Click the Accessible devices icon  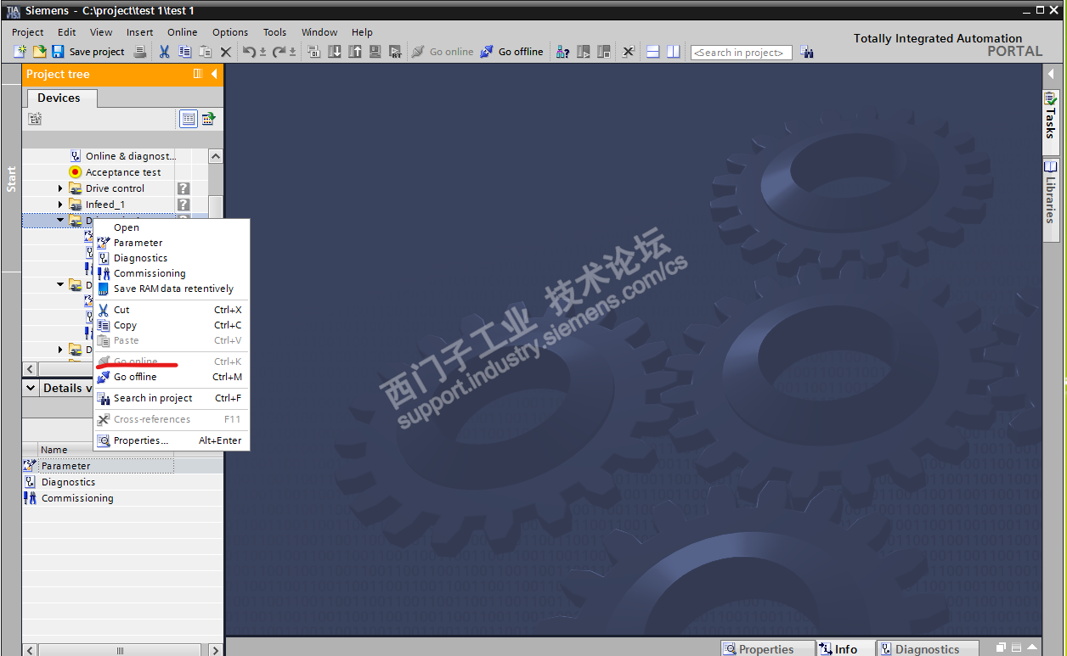(562, 52)
